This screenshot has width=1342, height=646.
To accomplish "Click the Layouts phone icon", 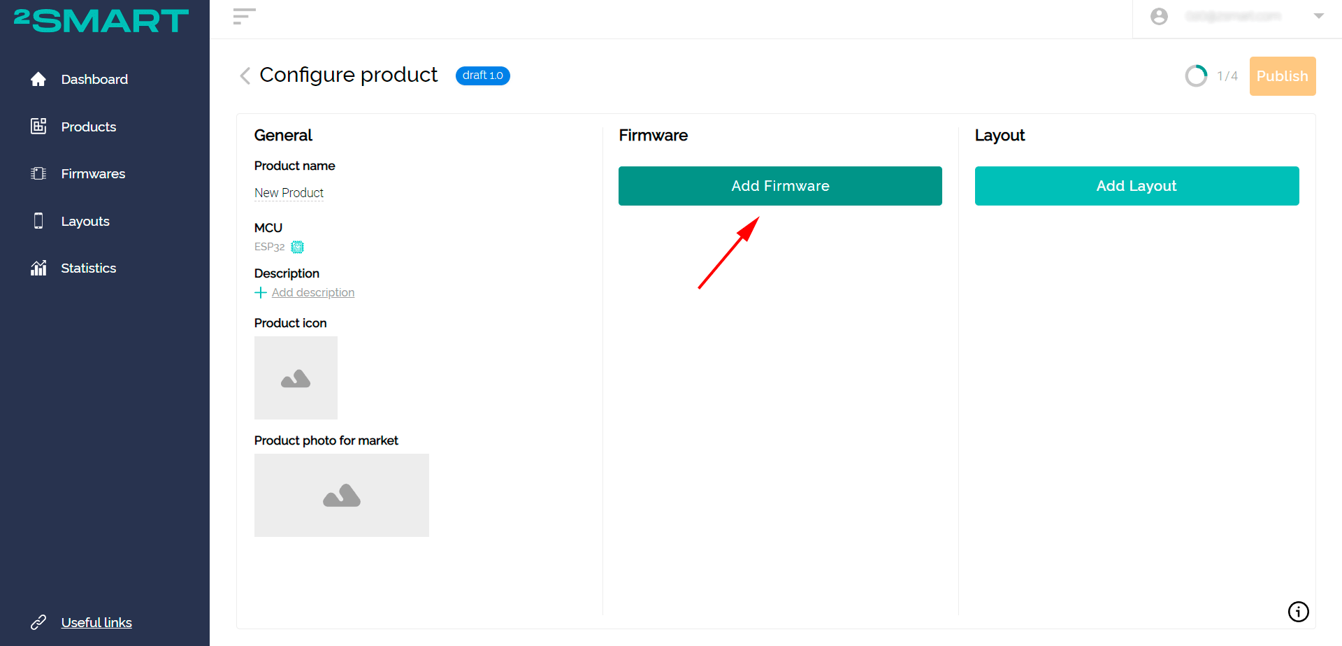I will point(38,221).
